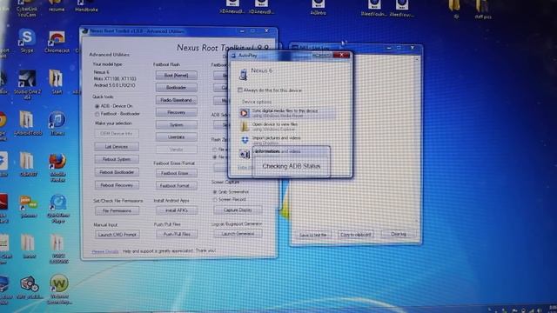The height and width of the screenshot is (313, 557).
Task: Click the Radio/Baseband flash button
Action: 176,100
